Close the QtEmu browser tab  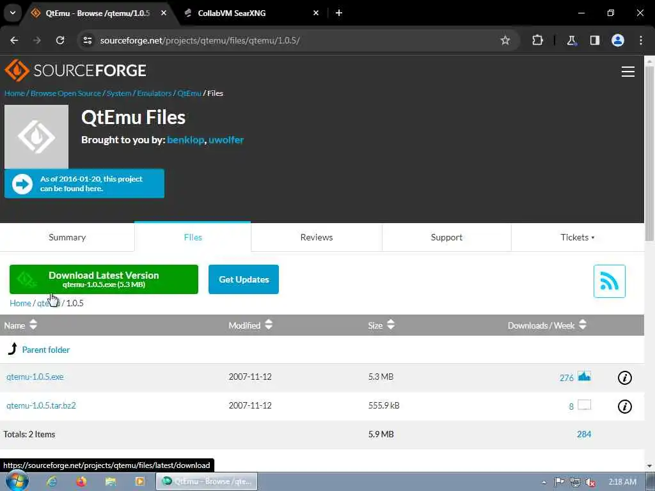164,13
